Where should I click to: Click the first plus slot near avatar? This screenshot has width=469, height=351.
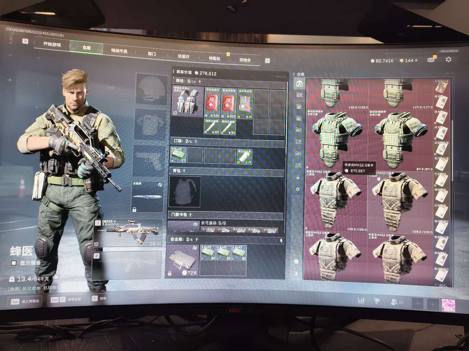(418, 304)
